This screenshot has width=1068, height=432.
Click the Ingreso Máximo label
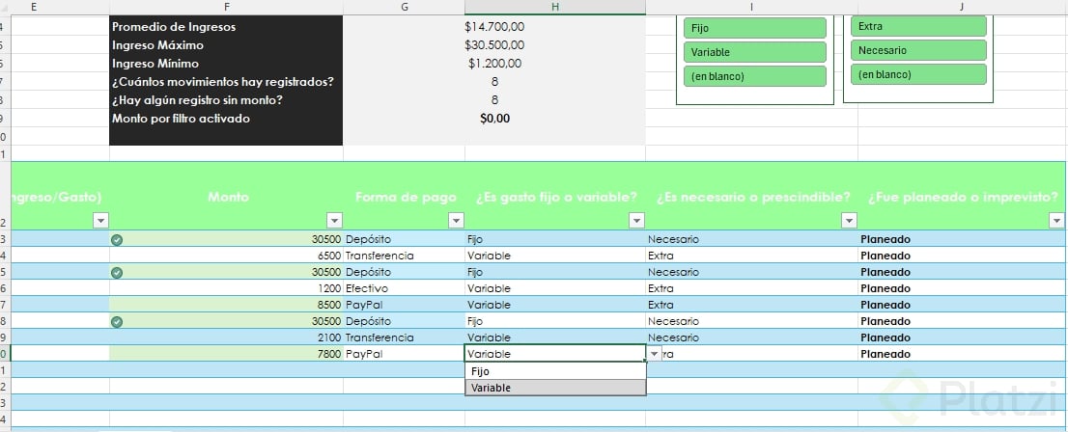click(x=157, y=45)
